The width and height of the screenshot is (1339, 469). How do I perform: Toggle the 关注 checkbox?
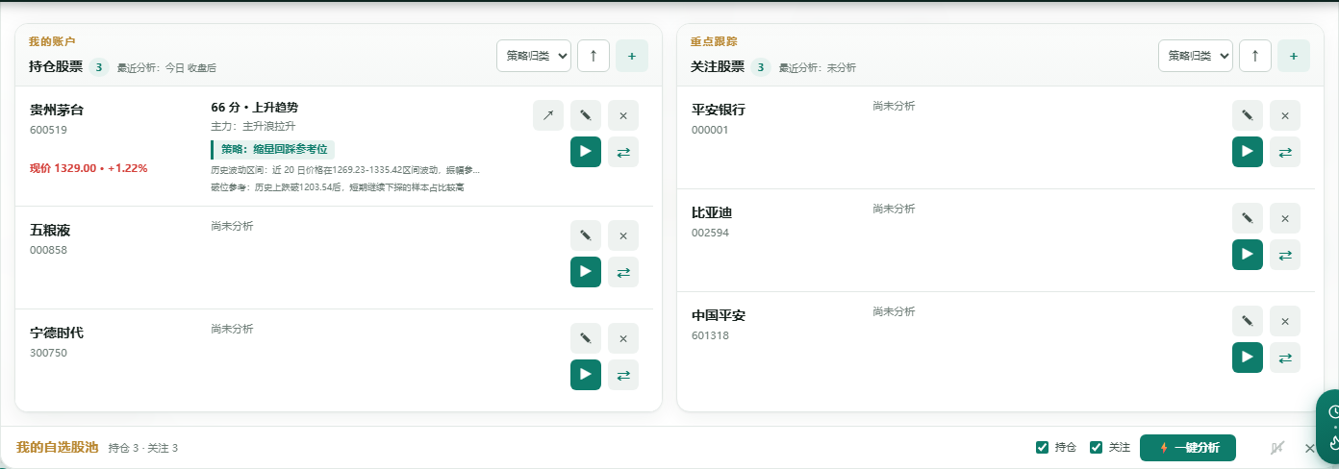click(1096, 447)
